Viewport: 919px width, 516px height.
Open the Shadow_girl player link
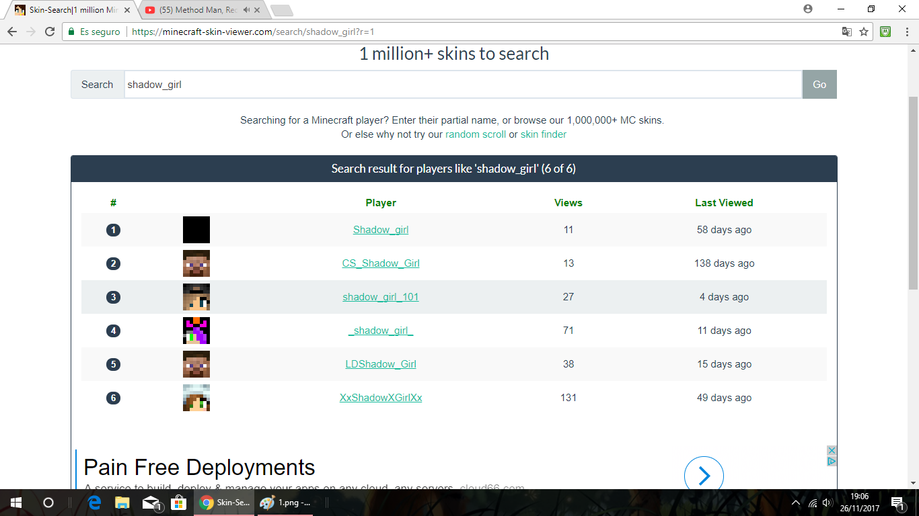click(381, 230)
